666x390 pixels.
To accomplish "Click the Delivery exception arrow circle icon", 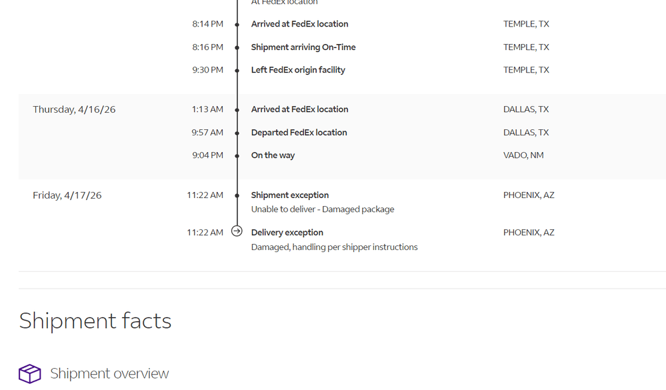I will pos(237,231).
